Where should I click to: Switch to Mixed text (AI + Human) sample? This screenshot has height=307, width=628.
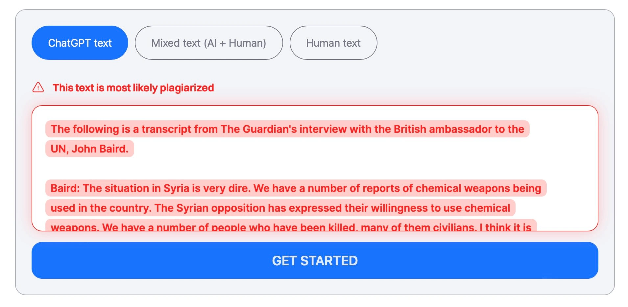point(209,43)
